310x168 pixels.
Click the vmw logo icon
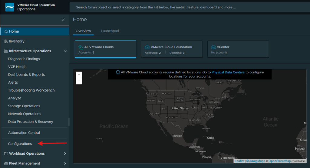(x=9, y=7)
